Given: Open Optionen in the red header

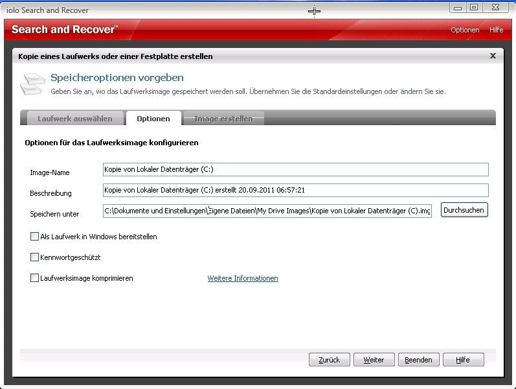Looking at the screenshot, I should (465, 30).
